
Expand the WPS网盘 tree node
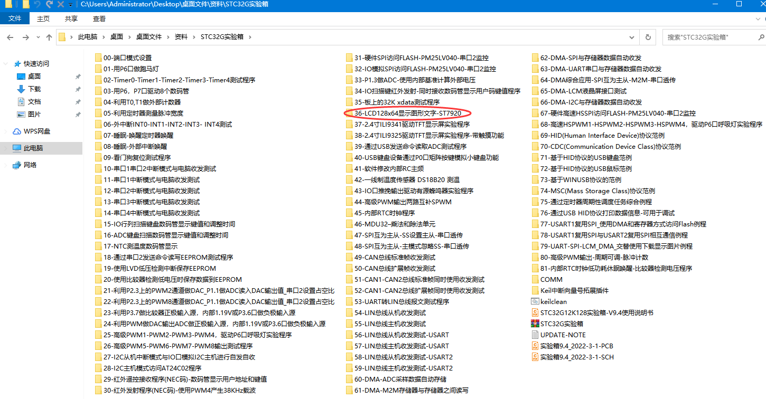click(6, 131)
